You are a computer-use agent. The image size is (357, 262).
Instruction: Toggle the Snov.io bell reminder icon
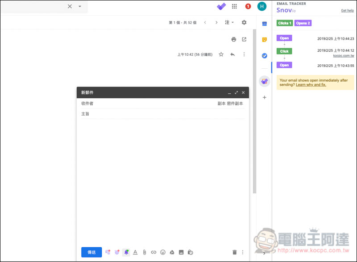(x=126, y=252)
